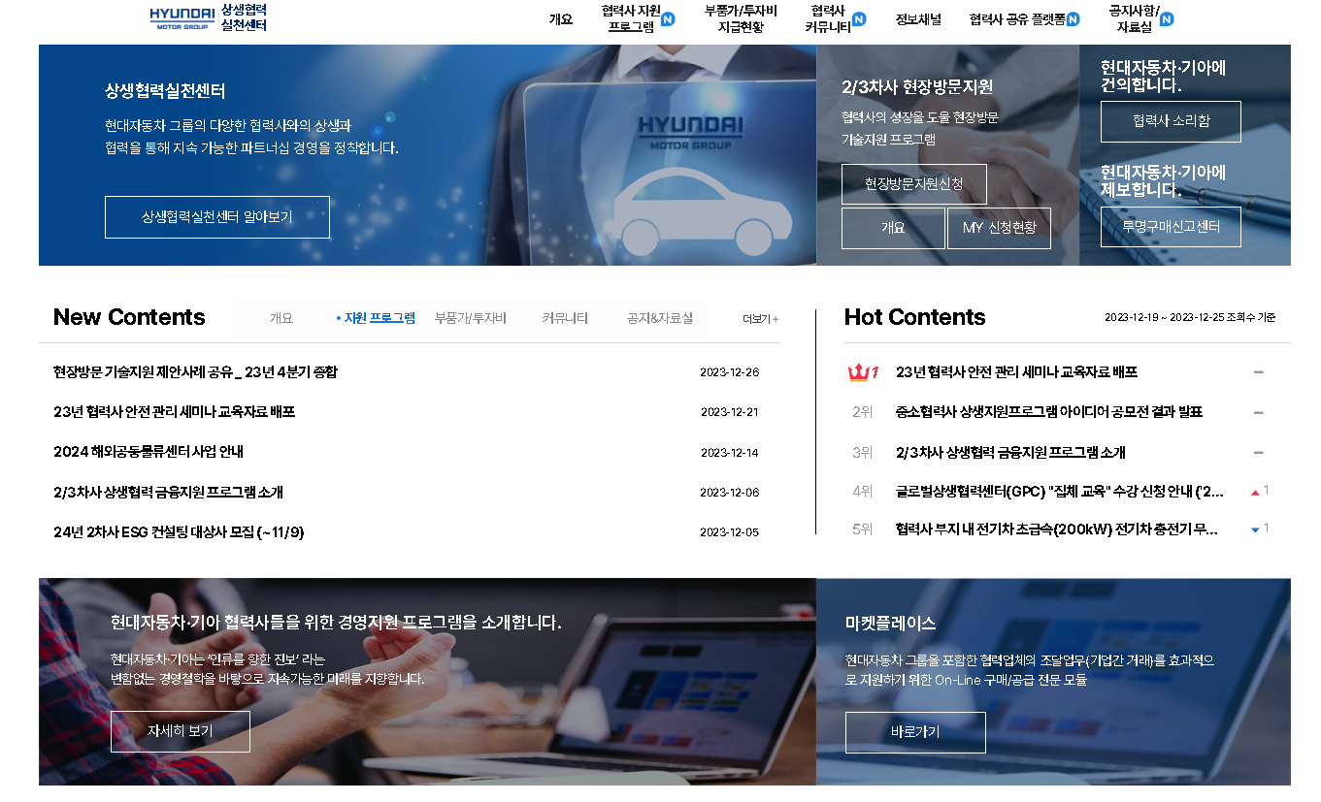Open 공지사항/자료실 menu
This screenshot has width=1321, height=802.
pos(1135,18)
